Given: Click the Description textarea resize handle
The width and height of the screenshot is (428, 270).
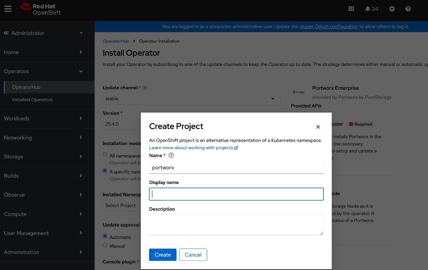Looking at the screenshot, I should pos(321,234).
